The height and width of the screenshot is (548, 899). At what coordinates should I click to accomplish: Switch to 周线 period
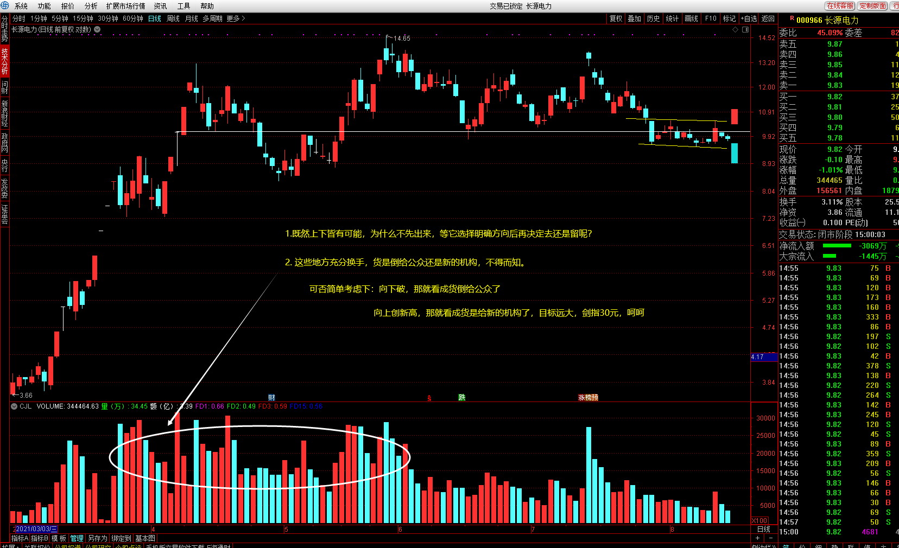coord(173,18)
